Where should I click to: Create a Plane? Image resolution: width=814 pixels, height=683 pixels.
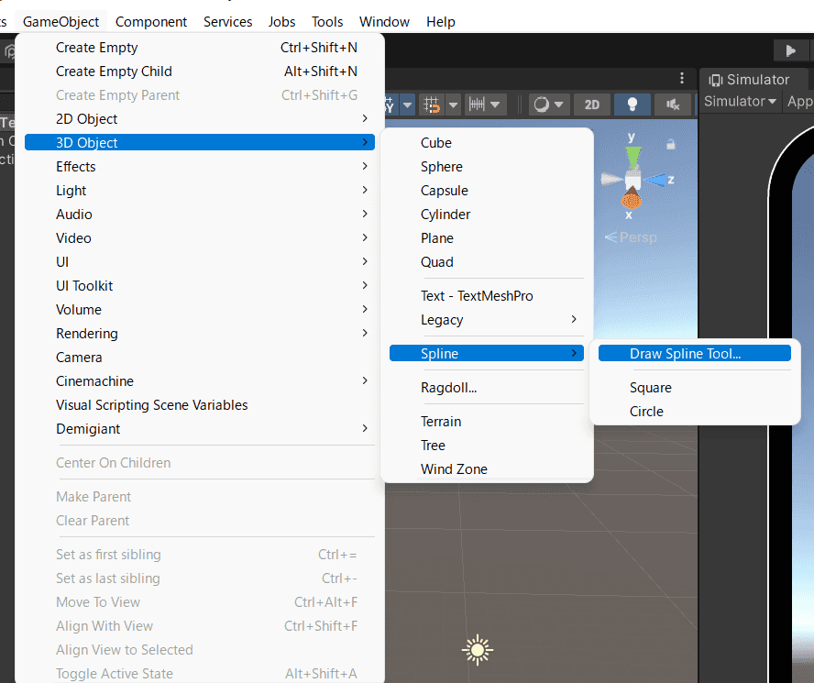[487, 238]
